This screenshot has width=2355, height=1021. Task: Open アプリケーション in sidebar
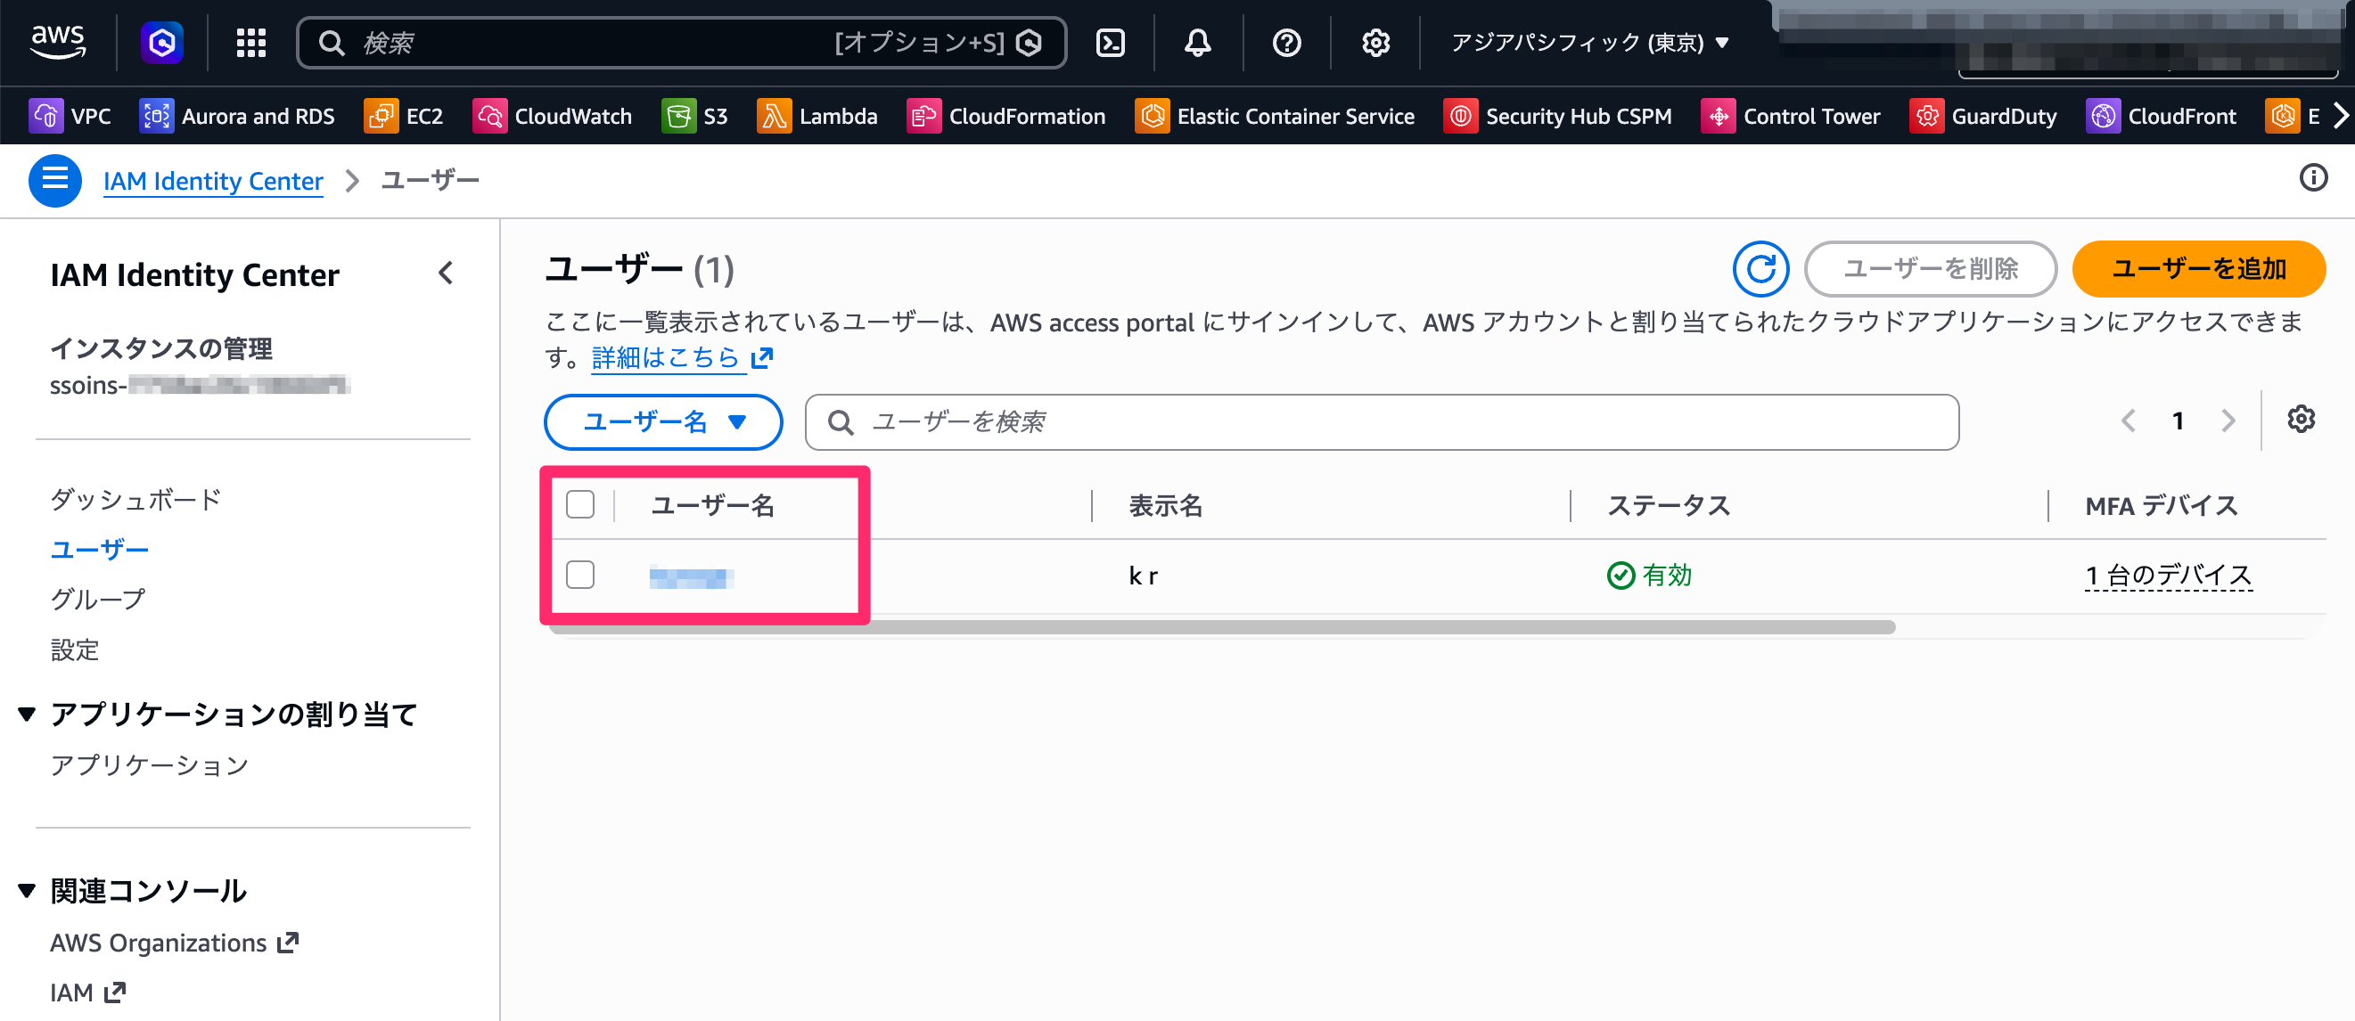pyautogui.click(x=150, y=764)
